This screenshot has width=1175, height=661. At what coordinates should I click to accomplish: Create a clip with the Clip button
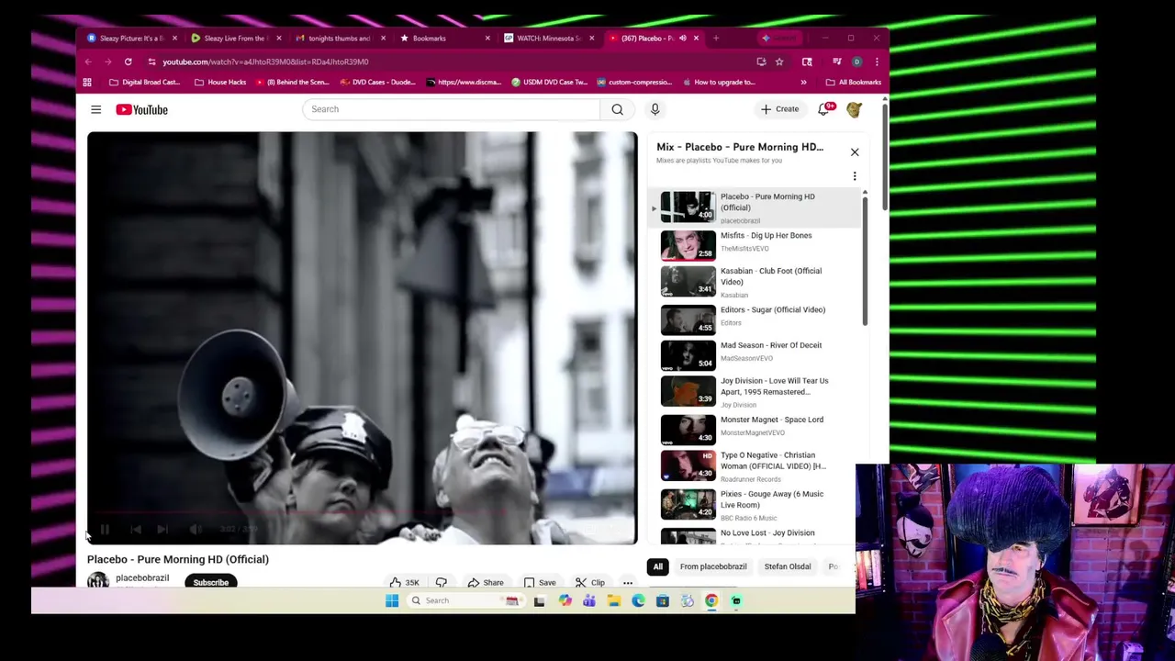[x=589, y=582]
